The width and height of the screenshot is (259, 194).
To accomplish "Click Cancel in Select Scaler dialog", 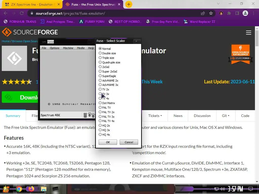I will (x=129, y=142).
